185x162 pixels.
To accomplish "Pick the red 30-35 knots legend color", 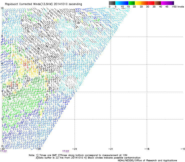I will tap(151, 3).
